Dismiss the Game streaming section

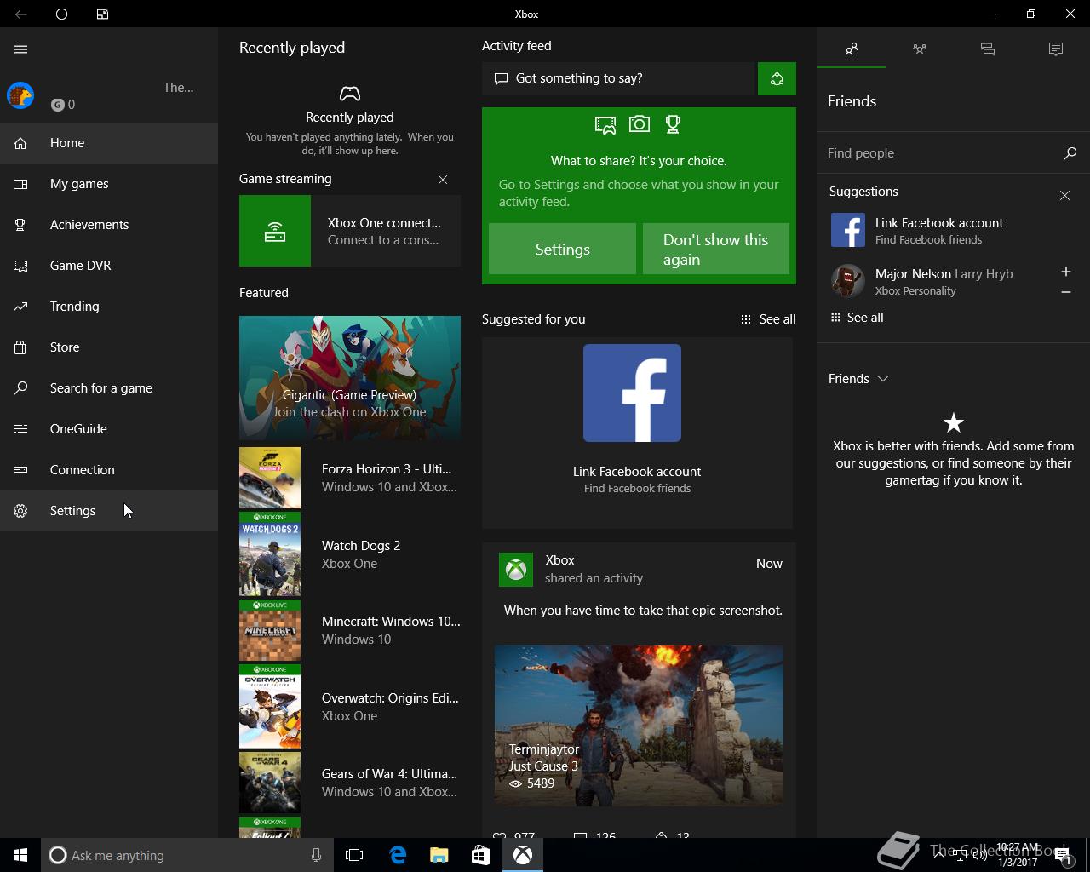pos(443,180)
